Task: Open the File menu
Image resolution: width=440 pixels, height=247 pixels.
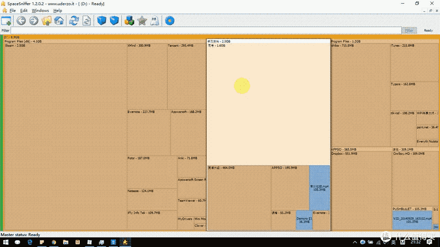Action: click(12, 11)
